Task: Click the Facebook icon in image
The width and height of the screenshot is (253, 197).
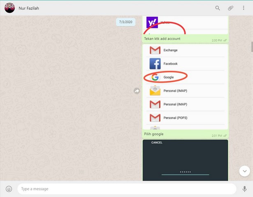Action: pyautogui.click(x=155, y=64)
